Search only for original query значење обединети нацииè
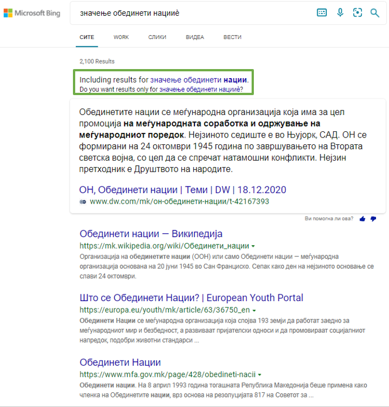This screenshot has height=407, width=389. (x=200, y=89)
